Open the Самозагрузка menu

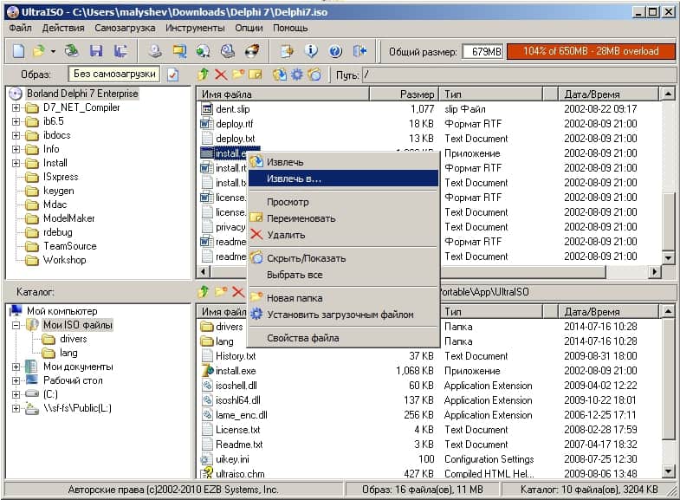point(125,28)
